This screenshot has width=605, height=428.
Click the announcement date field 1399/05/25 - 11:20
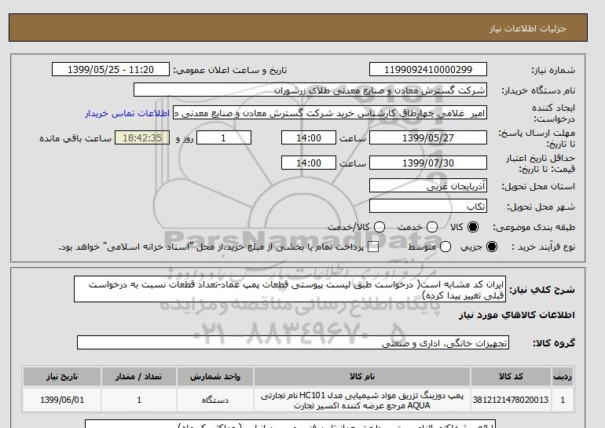[111, 69]
